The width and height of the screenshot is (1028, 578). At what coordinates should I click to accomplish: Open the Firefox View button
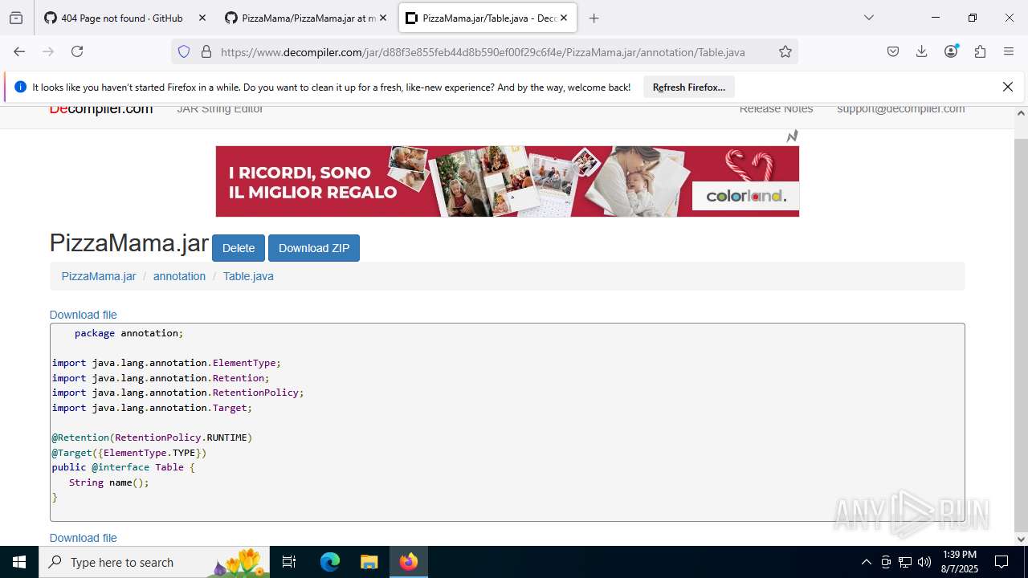coord(16,18)
